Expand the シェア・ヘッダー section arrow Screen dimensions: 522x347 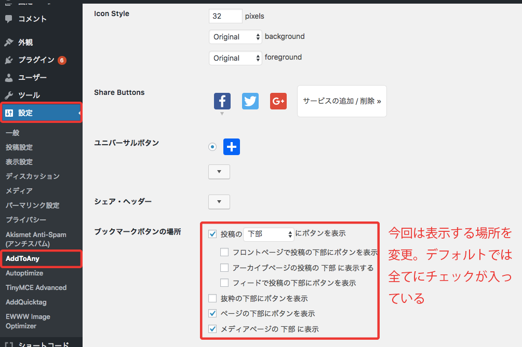[x=219, y=201]
